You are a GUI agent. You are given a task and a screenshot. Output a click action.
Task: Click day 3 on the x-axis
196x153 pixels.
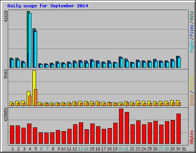pos(24,149)
